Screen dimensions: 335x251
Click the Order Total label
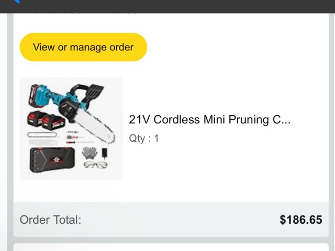(50, 220)
